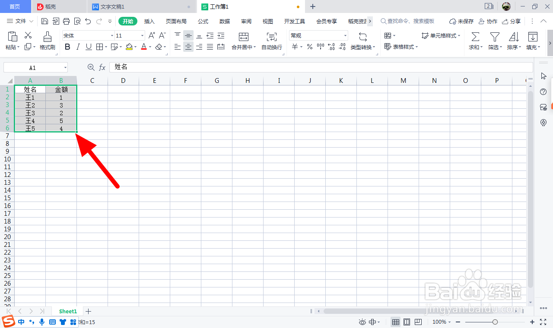
Task: Increase font size with the A+ icon
Action: pyautogui.click(x=152, y=35)
